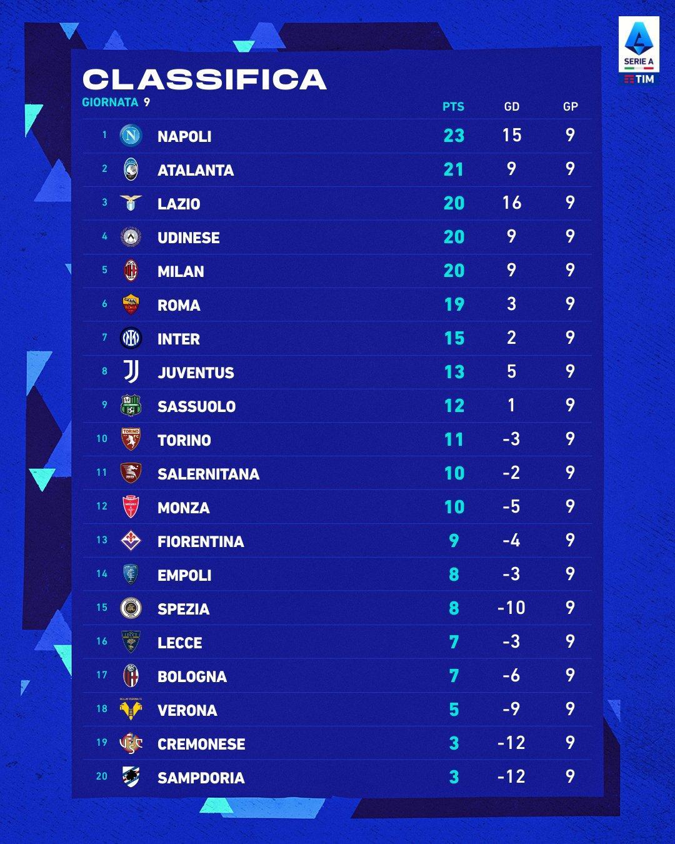The height and width of the screenshot is (844, 675).
Task: Click the Fiorentina crest
Action: click(x=131, y=541)
